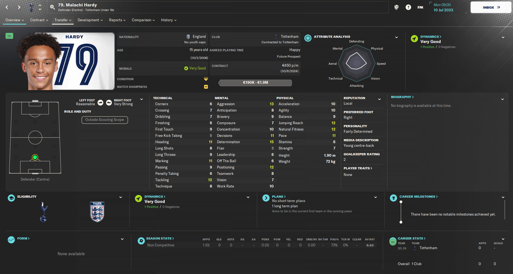Step through players with the up/down arrows
Screen dimensions: 513x274
coord(40,7)
